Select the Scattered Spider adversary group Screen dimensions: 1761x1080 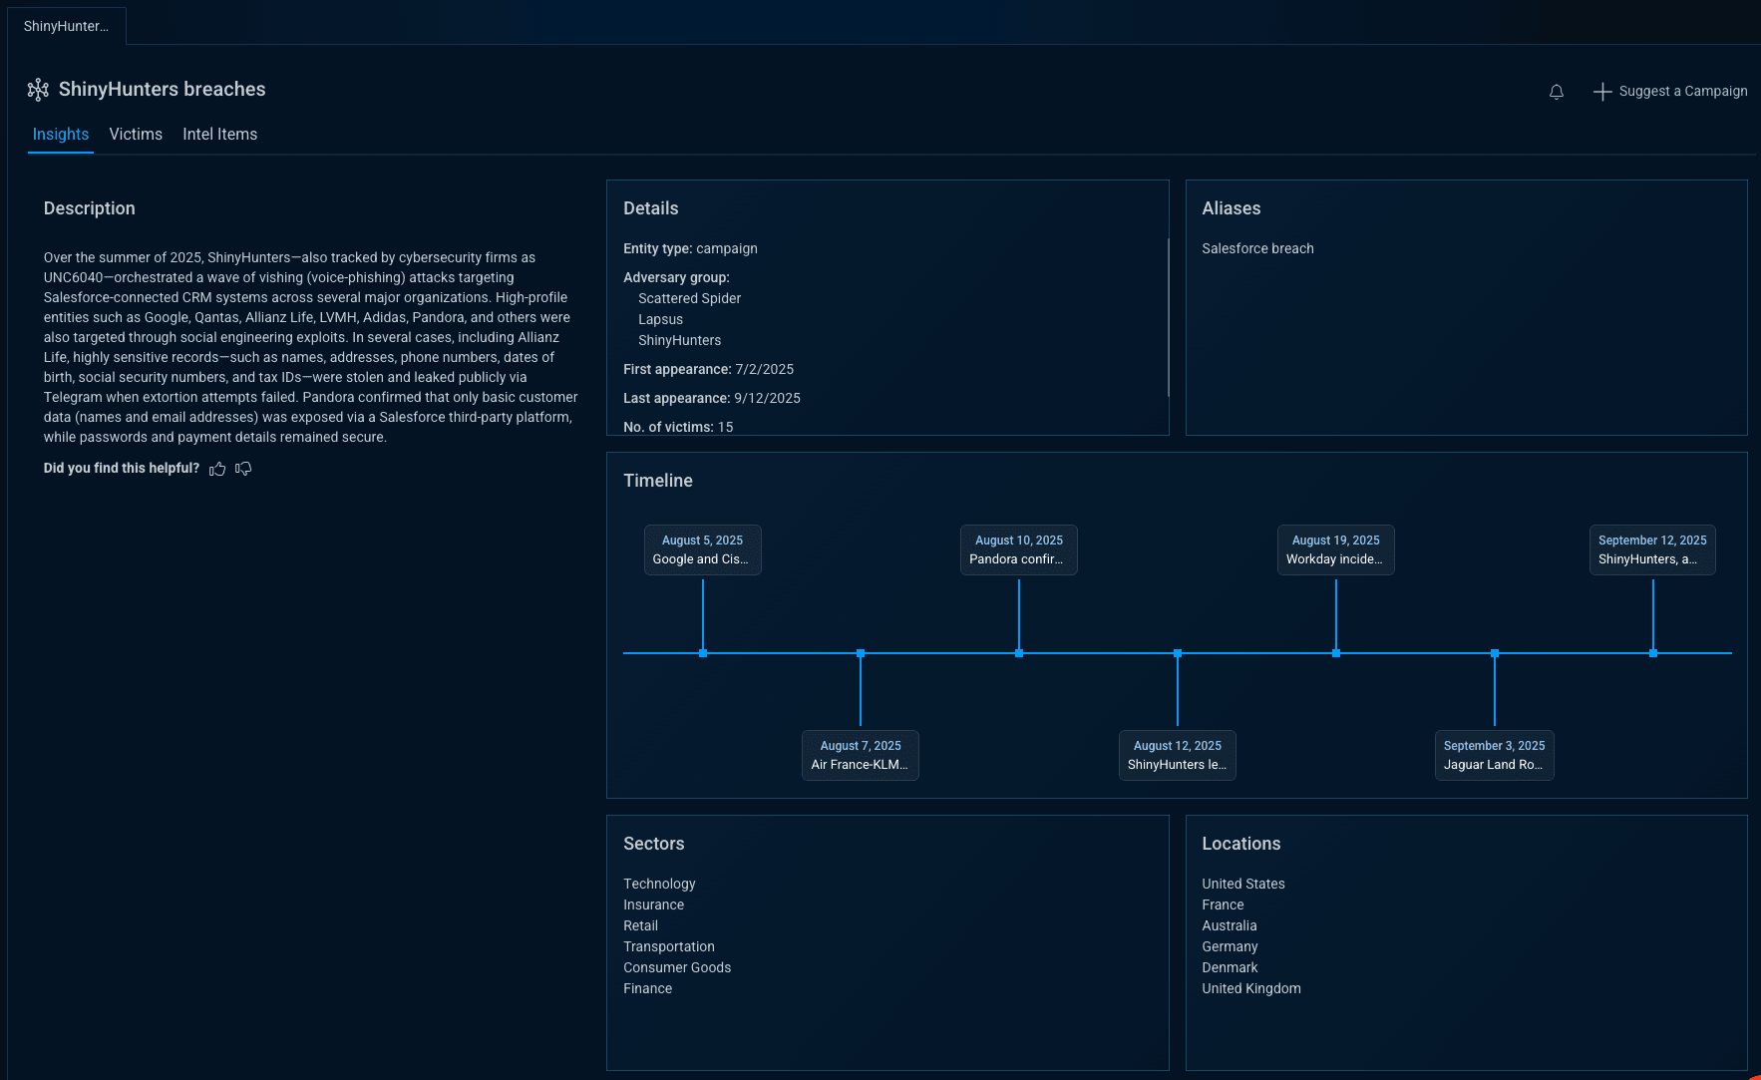coord(689,298)
